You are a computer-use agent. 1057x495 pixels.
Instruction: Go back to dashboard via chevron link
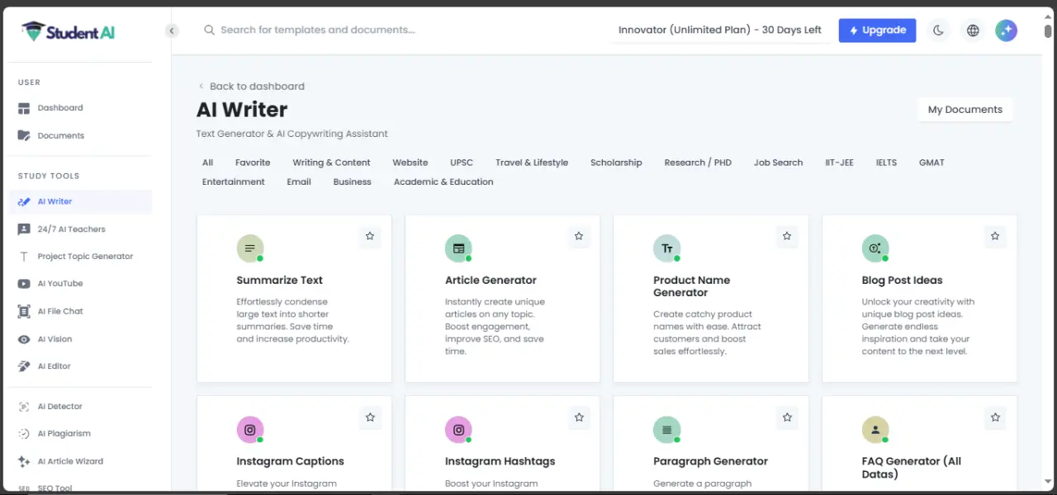pos(251,86)
